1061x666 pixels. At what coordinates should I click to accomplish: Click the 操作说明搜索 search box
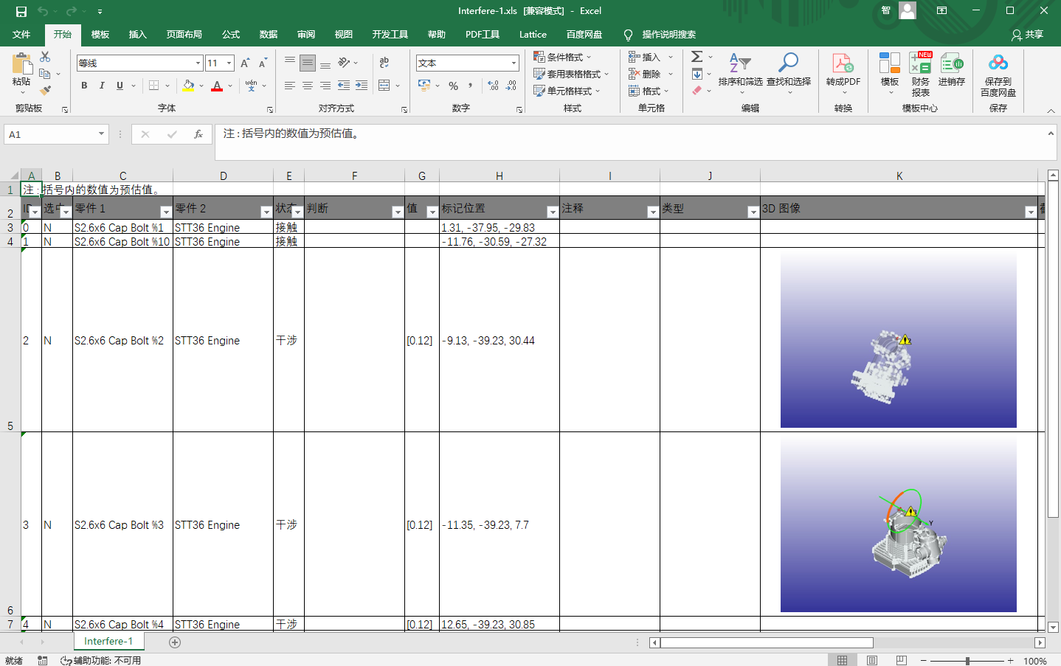coord(668,35)
